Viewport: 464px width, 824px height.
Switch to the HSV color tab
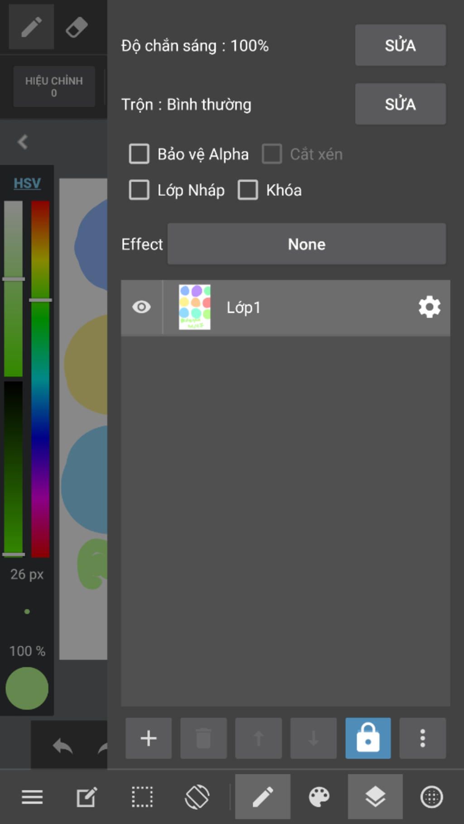pos(27,183)
